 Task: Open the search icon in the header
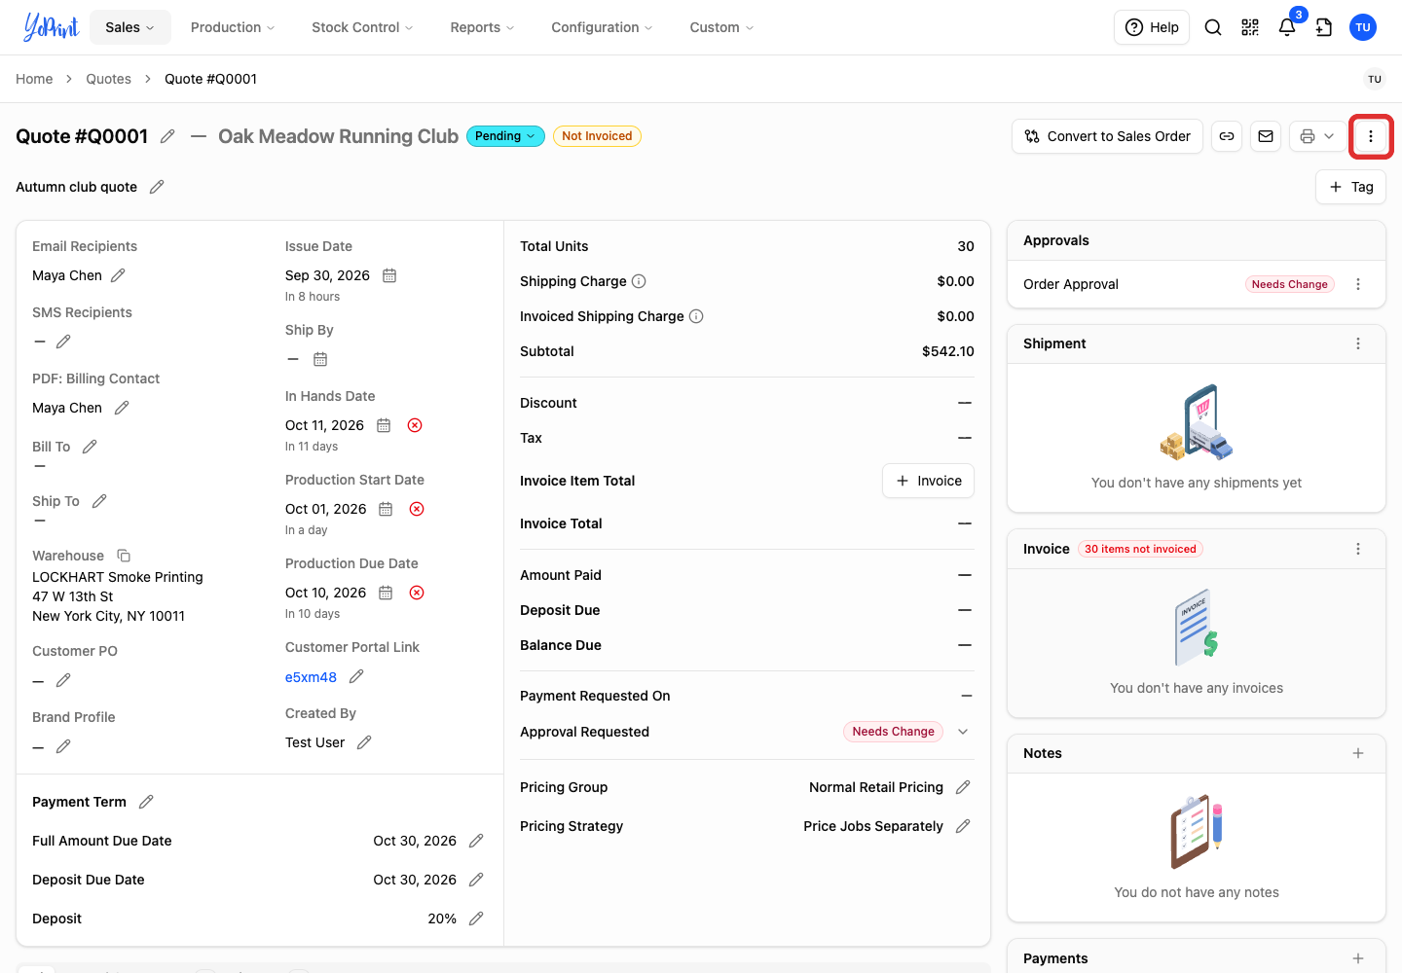pos(1213,27)
